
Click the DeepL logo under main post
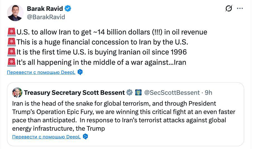(80, 72)
